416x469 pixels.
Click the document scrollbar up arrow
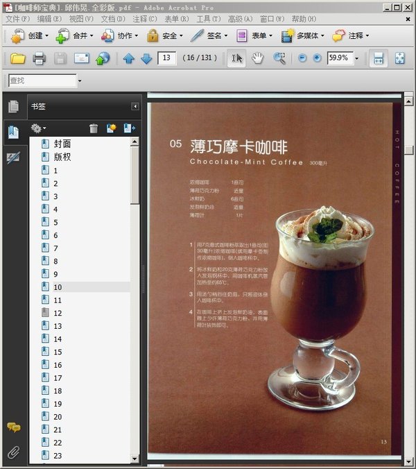[x=408, y=101]
